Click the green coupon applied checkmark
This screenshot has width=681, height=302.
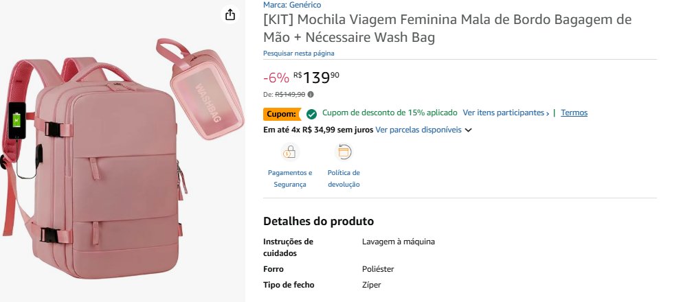[x=311, y=113]
